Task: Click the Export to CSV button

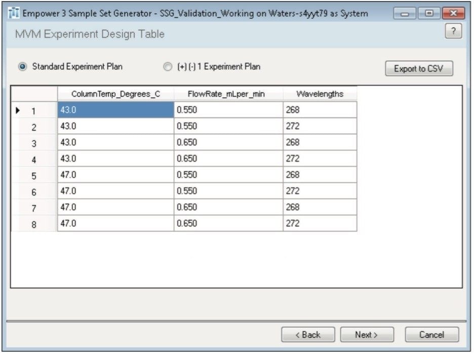Action: point(419,69)
